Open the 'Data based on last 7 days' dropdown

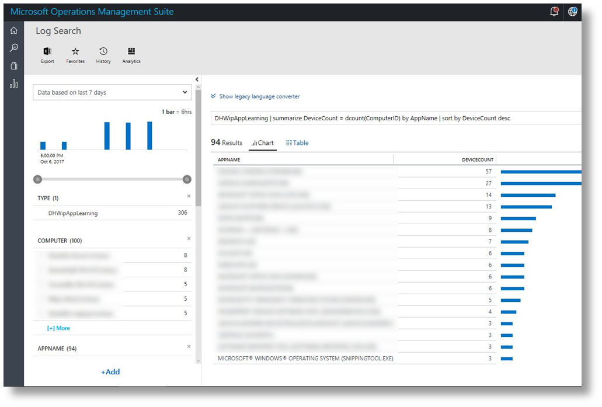[x=112, y=92]
